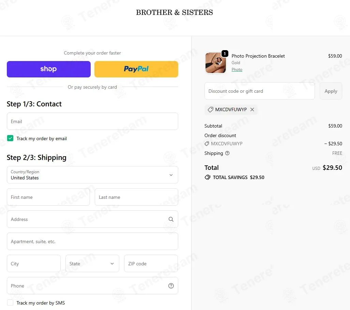Enable Track my order by SMS
The width and height of the screenshot is (350, 310).
click(10, 302)
